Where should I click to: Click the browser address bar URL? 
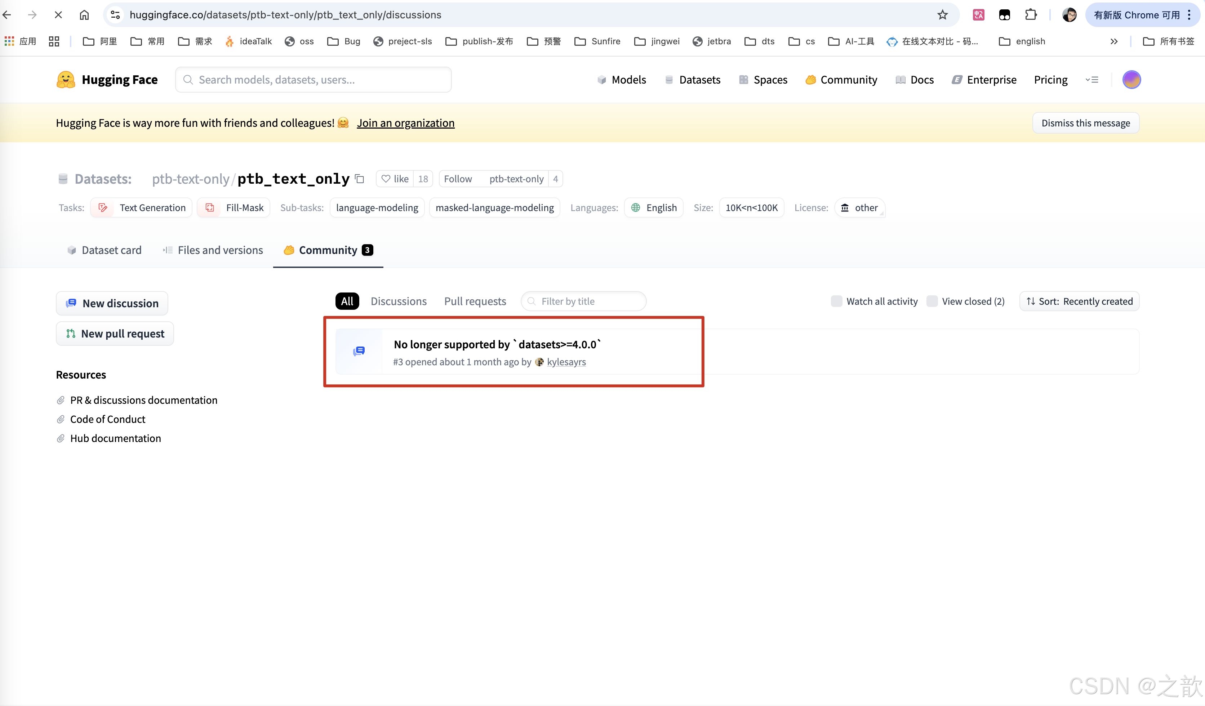pyautogui.click(x=285, y=15)
